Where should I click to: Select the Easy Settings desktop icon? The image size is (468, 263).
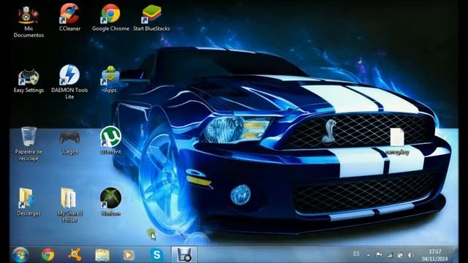pyautogui.click(x=29, y=80)
